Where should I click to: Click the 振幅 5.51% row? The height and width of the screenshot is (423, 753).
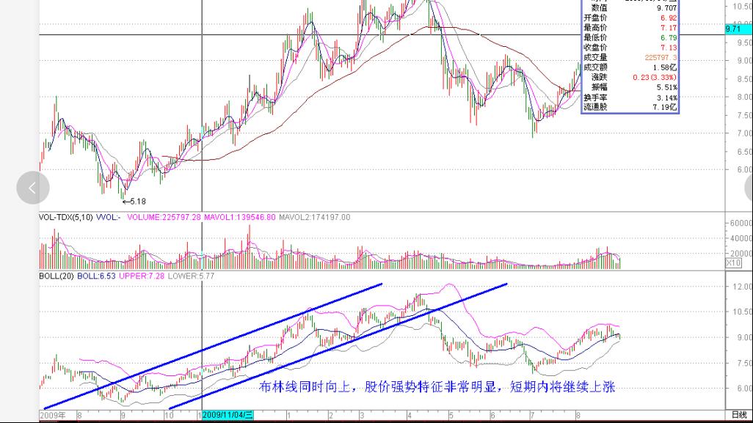630,87
